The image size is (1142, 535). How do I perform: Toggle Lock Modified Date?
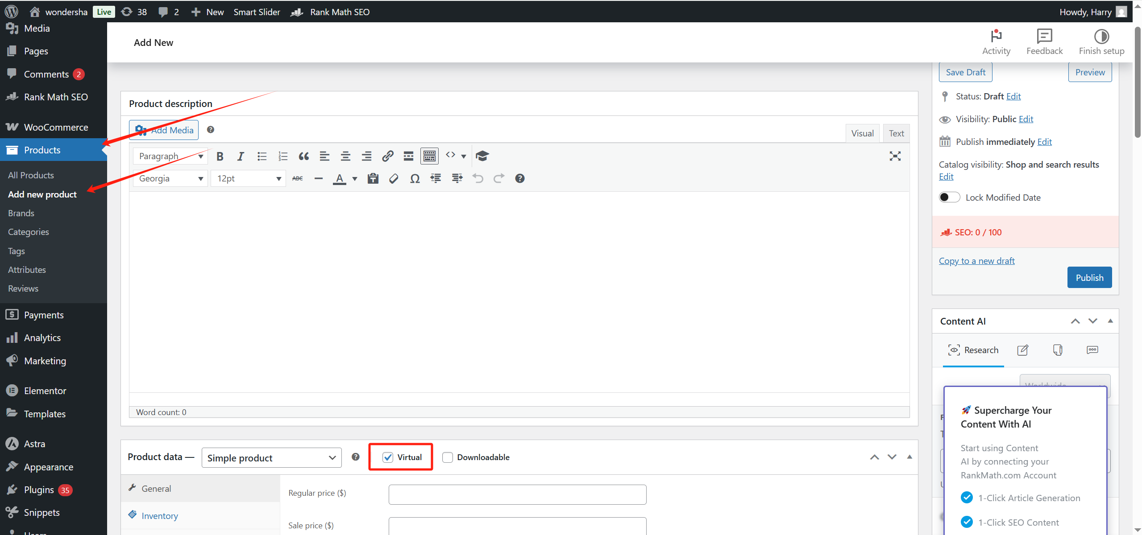point(949,197)
